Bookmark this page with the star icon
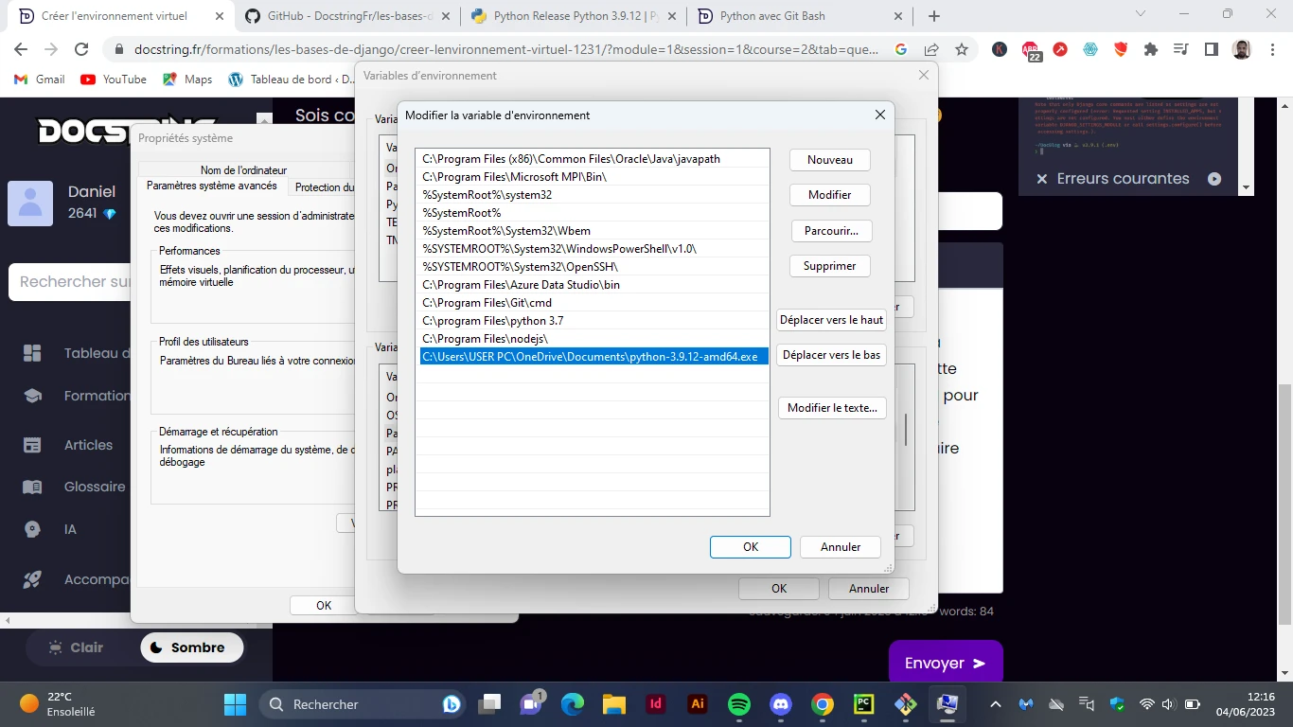The height and width of the screenshot is (727, 1293). (x=962, y=50)
